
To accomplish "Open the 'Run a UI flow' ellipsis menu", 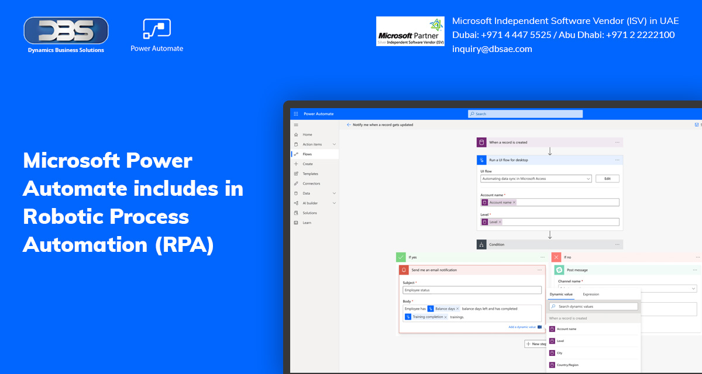I will (617, 160).
